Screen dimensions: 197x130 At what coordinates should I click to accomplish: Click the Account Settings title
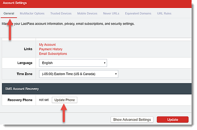pos(15,3)
